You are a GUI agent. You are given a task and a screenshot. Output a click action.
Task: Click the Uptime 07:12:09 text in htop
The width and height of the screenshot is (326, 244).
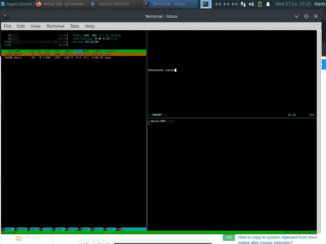click(x=85, y=42)
